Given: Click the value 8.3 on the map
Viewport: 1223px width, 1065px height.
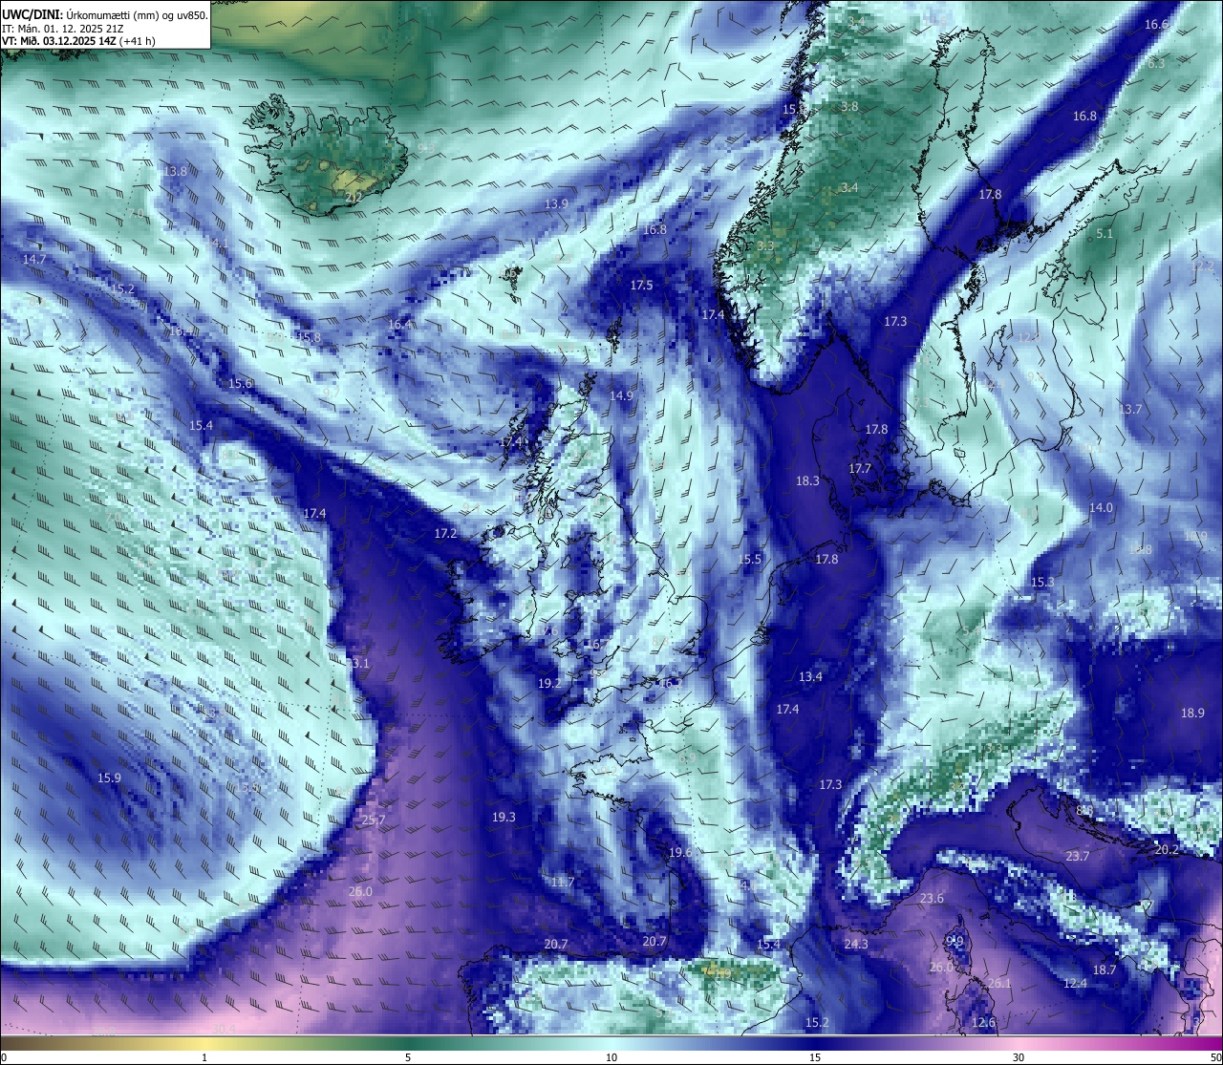Looking at the screenshot, I should point(1156,63).
